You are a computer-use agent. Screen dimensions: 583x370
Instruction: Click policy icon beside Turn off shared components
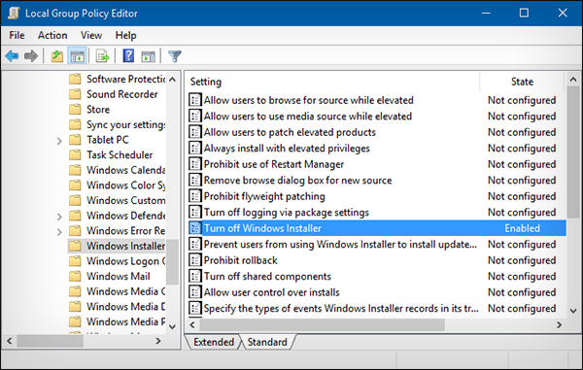195,276
